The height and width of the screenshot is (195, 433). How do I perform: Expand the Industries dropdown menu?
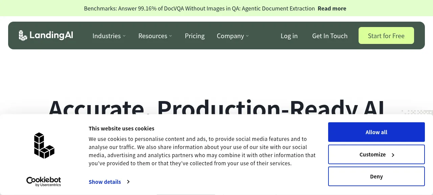(109, 36)
